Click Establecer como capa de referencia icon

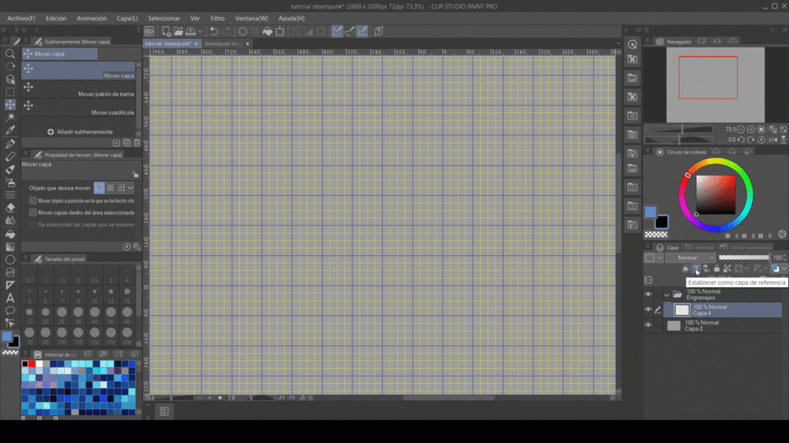(696, 268)
